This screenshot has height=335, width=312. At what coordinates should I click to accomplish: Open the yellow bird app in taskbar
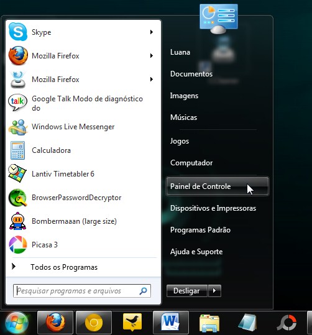pyautogui.click(x=132, y=323)
